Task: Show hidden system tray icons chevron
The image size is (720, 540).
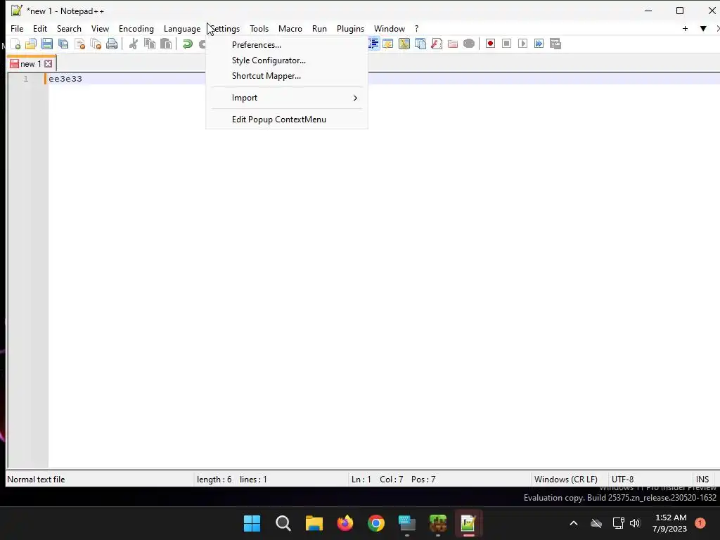Action: [x=574, y=523]
